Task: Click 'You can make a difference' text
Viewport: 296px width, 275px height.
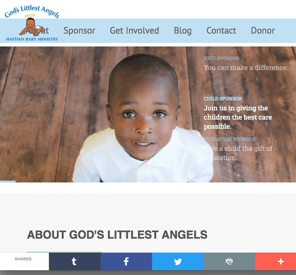Action: (246, 68)
